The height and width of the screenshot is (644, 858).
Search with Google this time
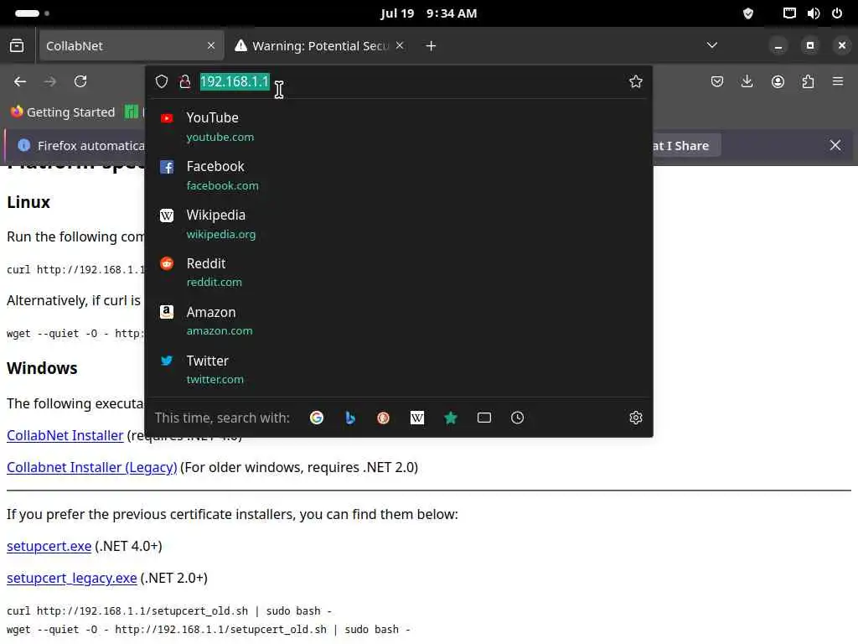click(x=316, y=418)
